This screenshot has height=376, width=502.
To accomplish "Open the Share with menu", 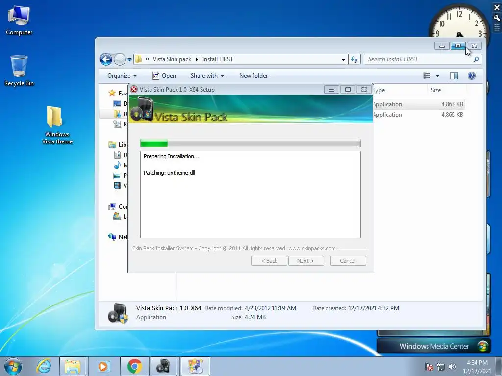I will [207, 76].
